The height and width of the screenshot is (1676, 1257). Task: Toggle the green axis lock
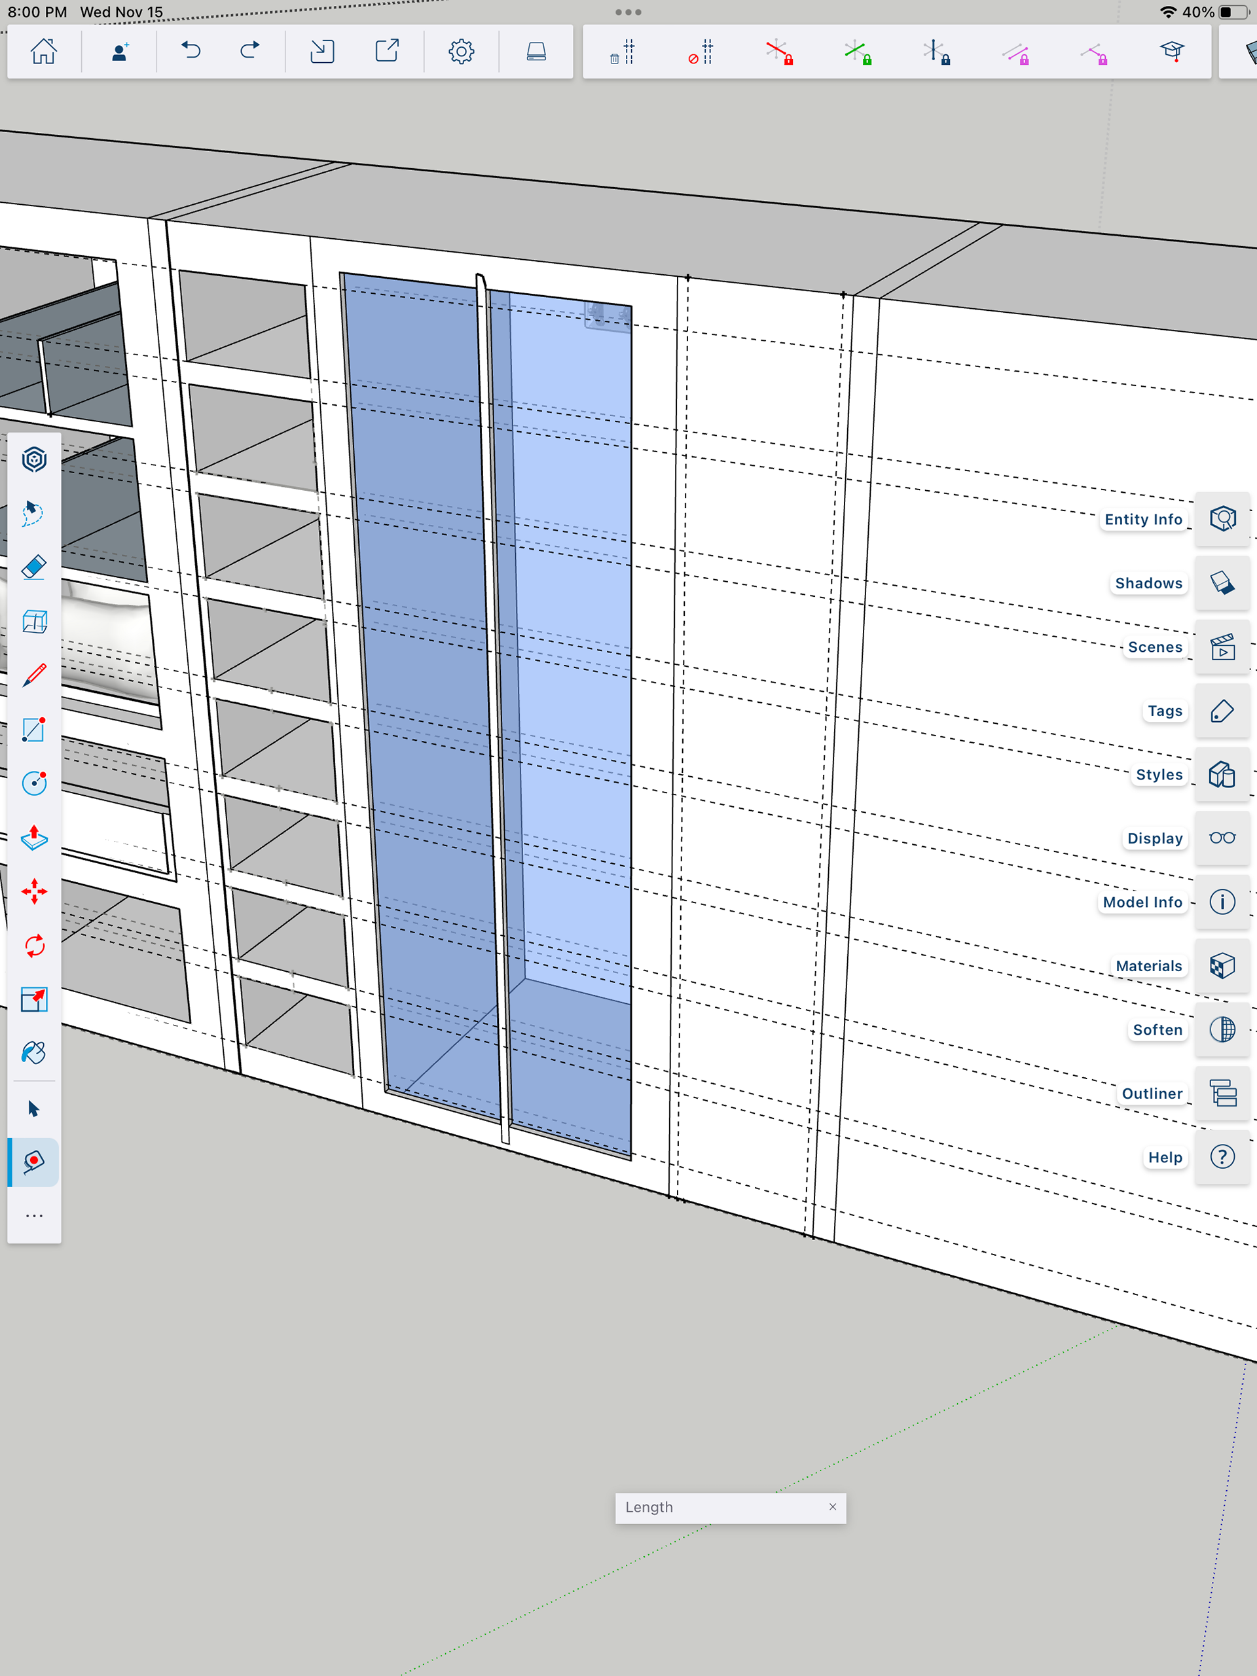tap(858, 52)
